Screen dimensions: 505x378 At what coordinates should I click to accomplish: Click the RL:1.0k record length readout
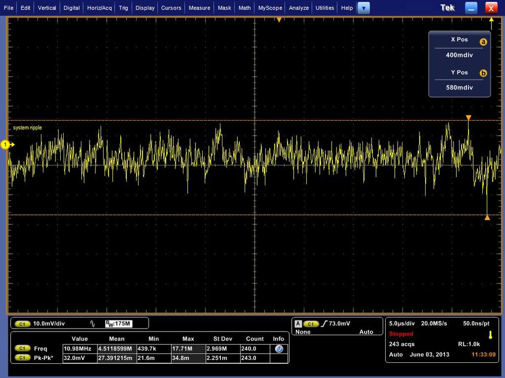point(469,344)
